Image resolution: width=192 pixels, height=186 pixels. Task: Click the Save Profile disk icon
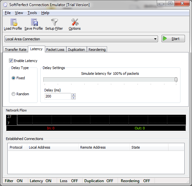[34, 22]
